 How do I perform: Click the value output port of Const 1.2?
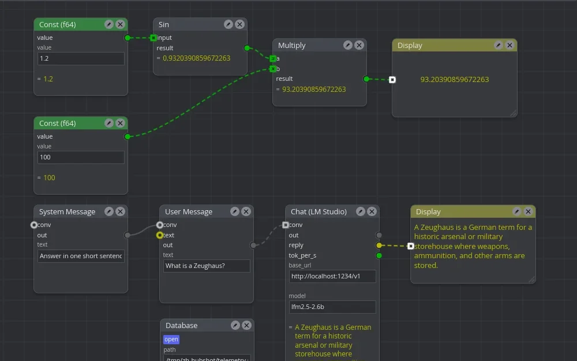click(128, 38)
